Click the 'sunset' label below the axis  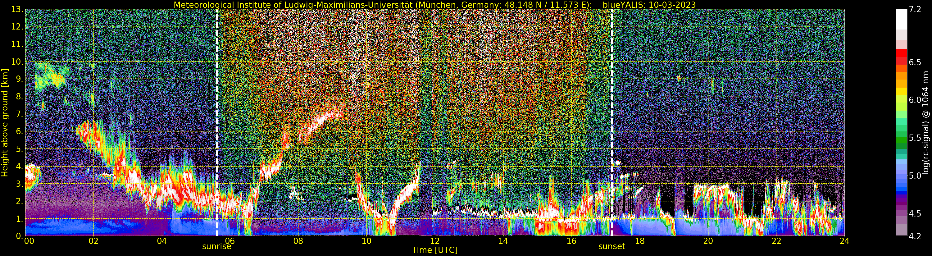point(611,247)
